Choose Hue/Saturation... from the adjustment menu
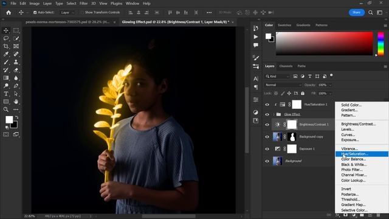Viewport: 389px width, 219px height. click(362, 154)
